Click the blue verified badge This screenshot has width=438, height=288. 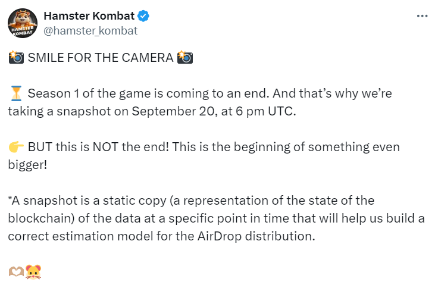144,17
